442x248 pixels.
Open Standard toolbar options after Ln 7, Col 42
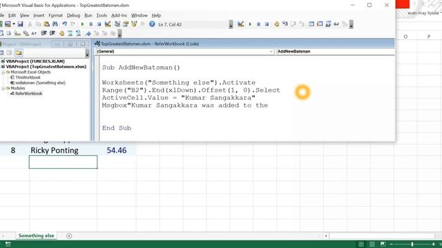pos(231,25)
